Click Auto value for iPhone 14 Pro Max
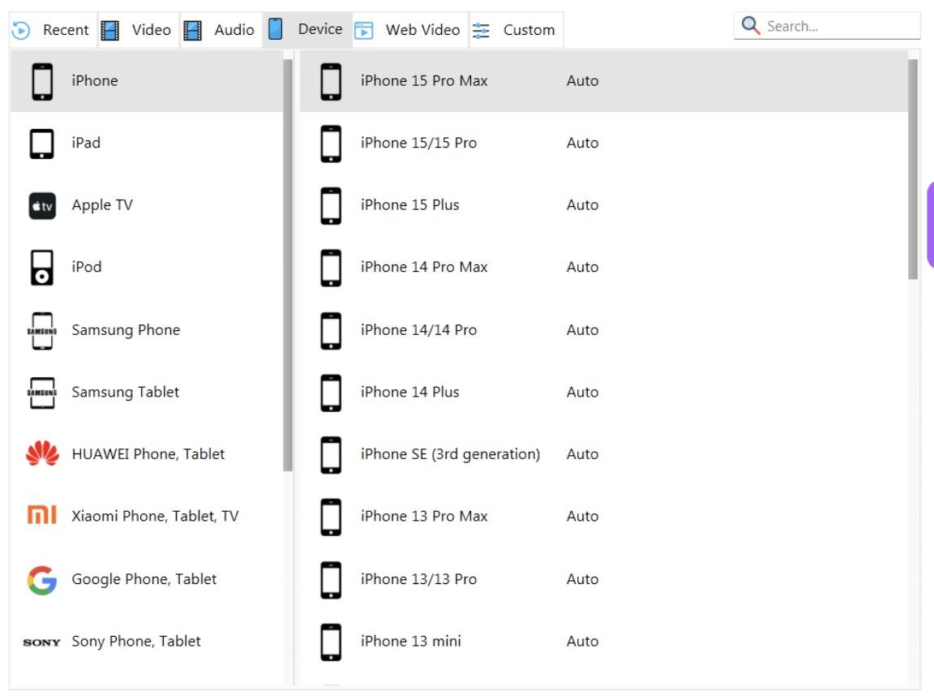 (583, 266)
